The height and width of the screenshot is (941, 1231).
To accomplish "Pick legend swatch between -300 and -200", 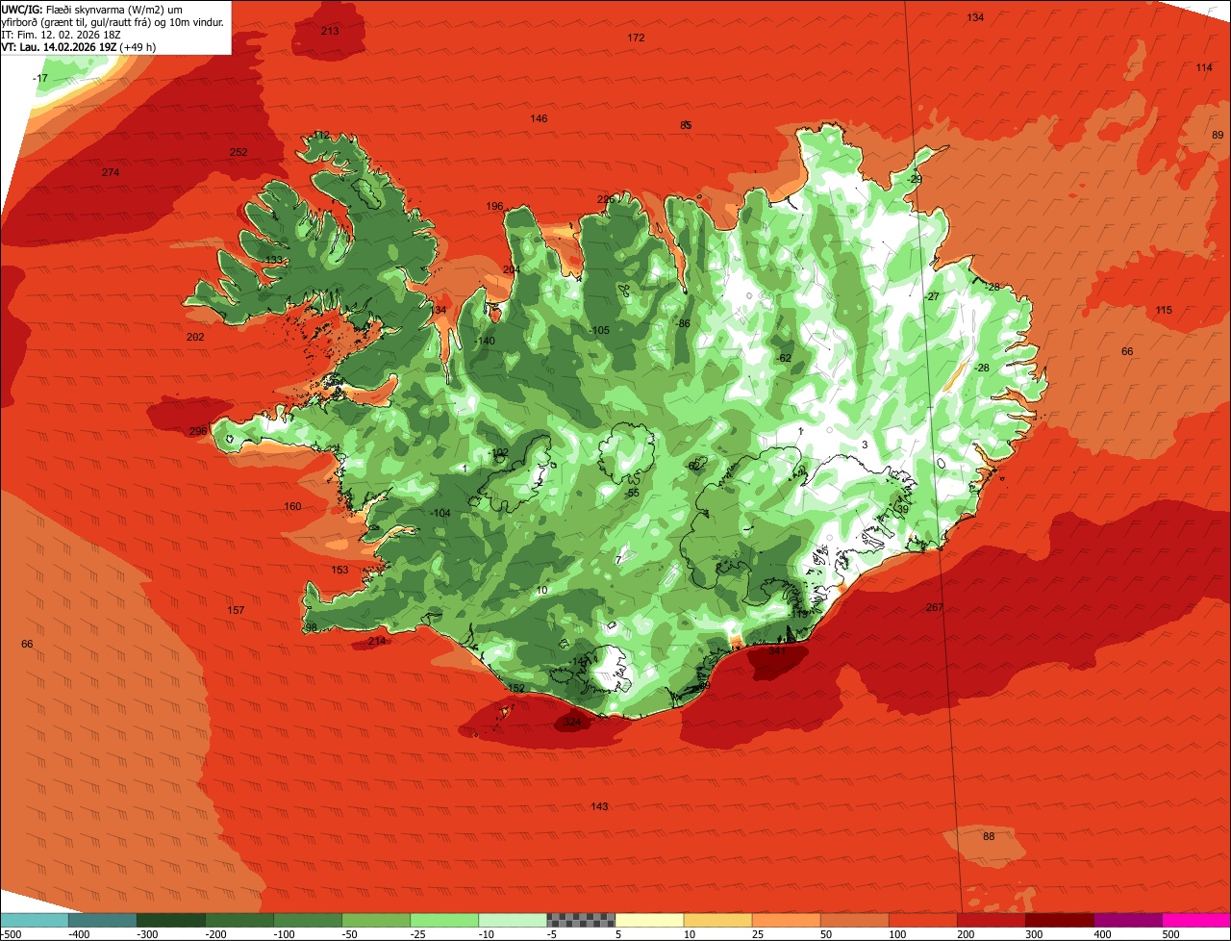I will click(x=170, y=920).
